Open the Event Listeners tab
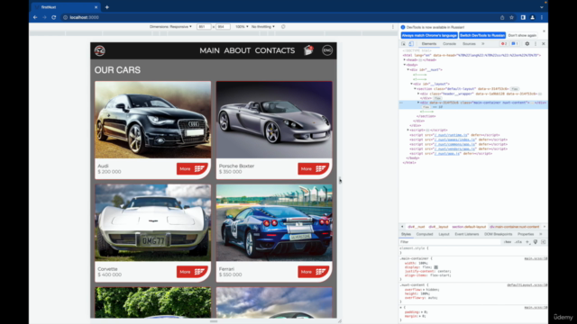Image resolution: width=577 pixels, height=324 pixels. (467, 234)
